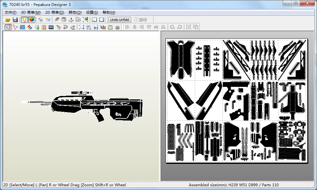Choose the Select/Move arrow tool

click(8, 27)
